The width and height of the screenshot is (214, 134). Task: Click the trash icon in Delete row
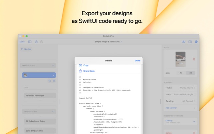(194, 133)
